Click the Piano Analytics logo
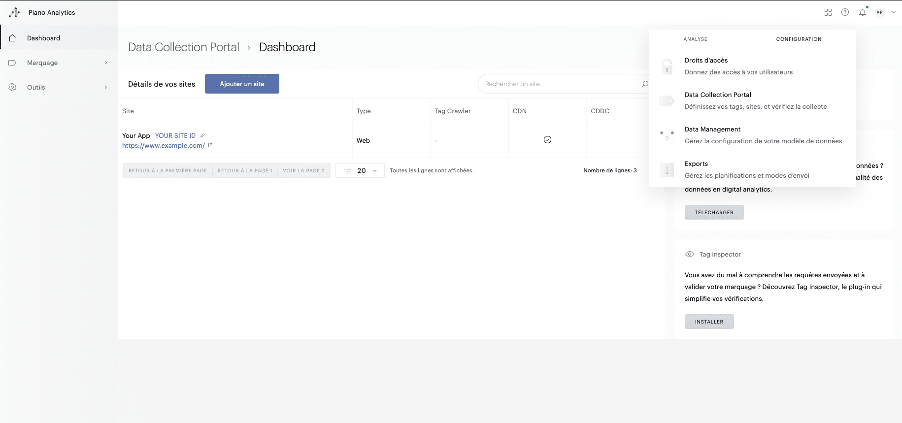 click(x=15, y=12)
